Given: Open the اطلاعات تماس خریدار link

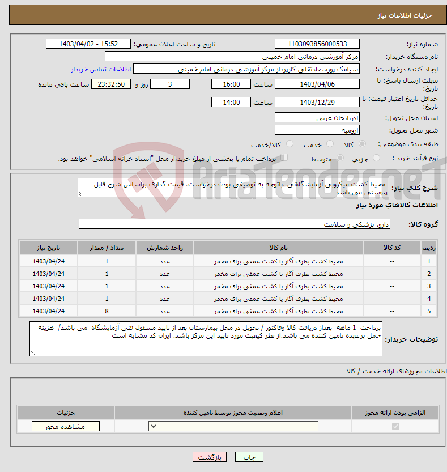Looking at the screenshot, I should click(101, 69).
